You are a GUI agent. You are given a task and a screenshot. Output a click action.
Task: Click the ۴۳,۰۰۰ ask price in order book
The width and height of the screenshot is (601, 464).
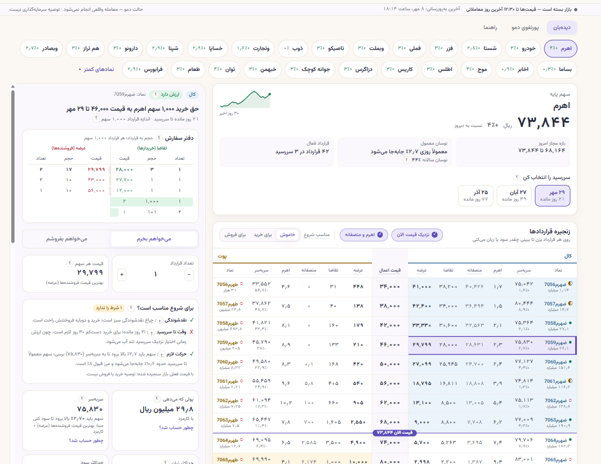pyautogui.click(x=96, y=180)
